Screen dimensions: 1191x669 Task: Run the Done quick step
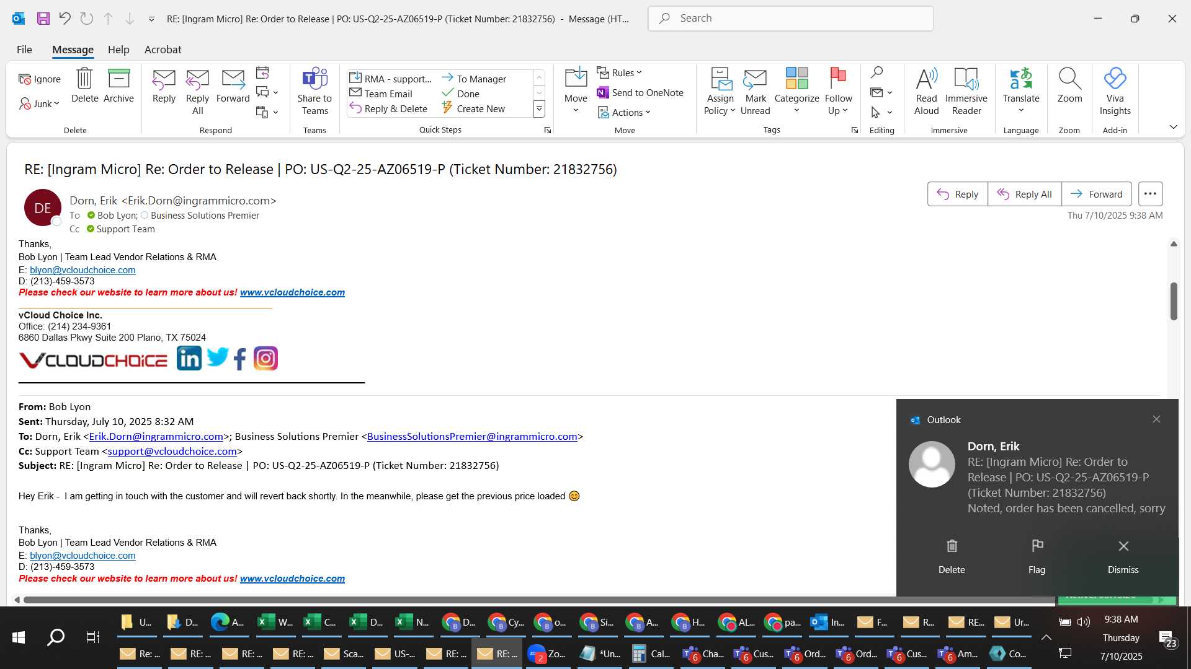click(x=460, y=94)
